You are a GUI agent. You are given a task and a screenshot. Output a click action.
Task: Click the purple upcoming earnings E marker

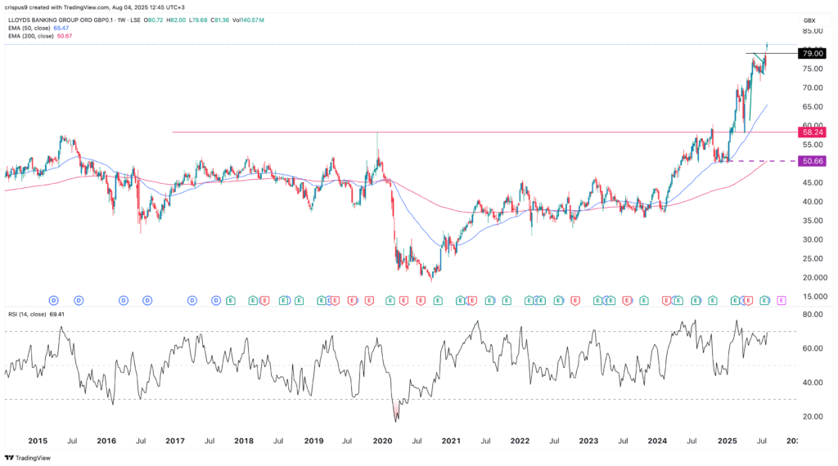click(781, 301)
